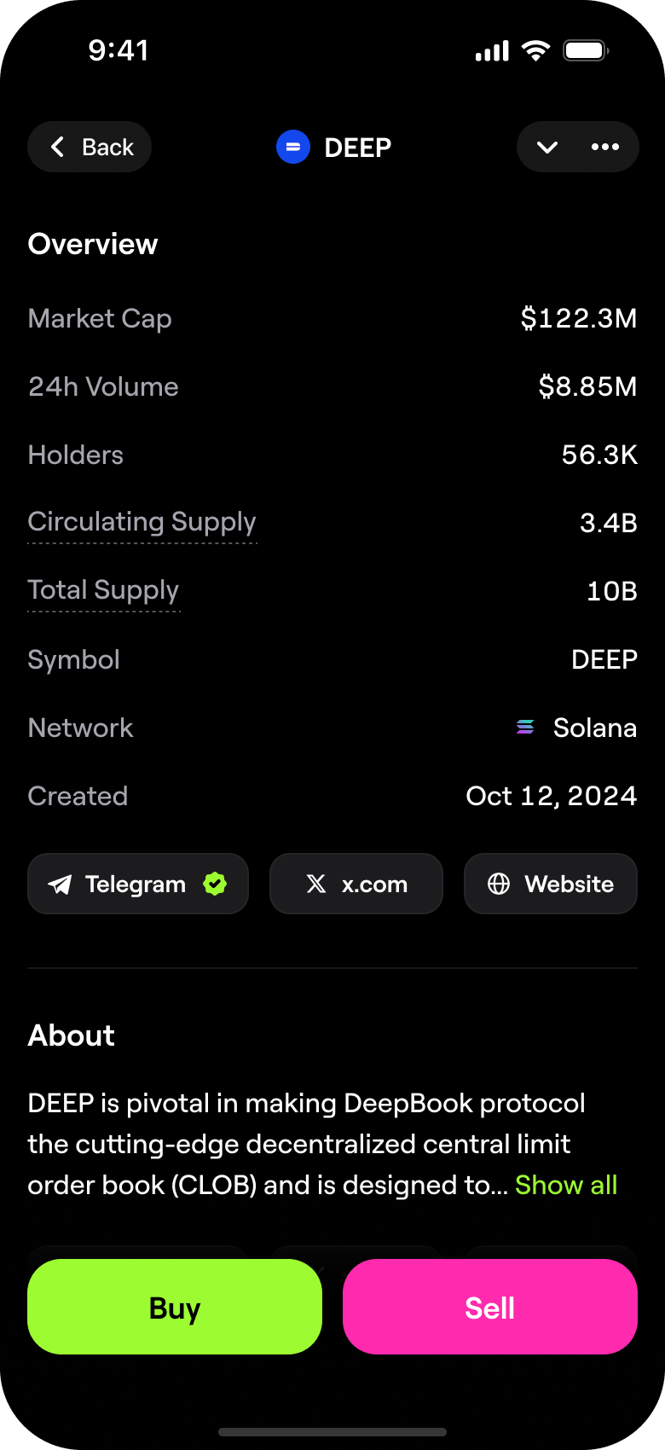Tap the blue DEEP token logo
This screenshot has width=665, height=1450.
click(293, 148)
